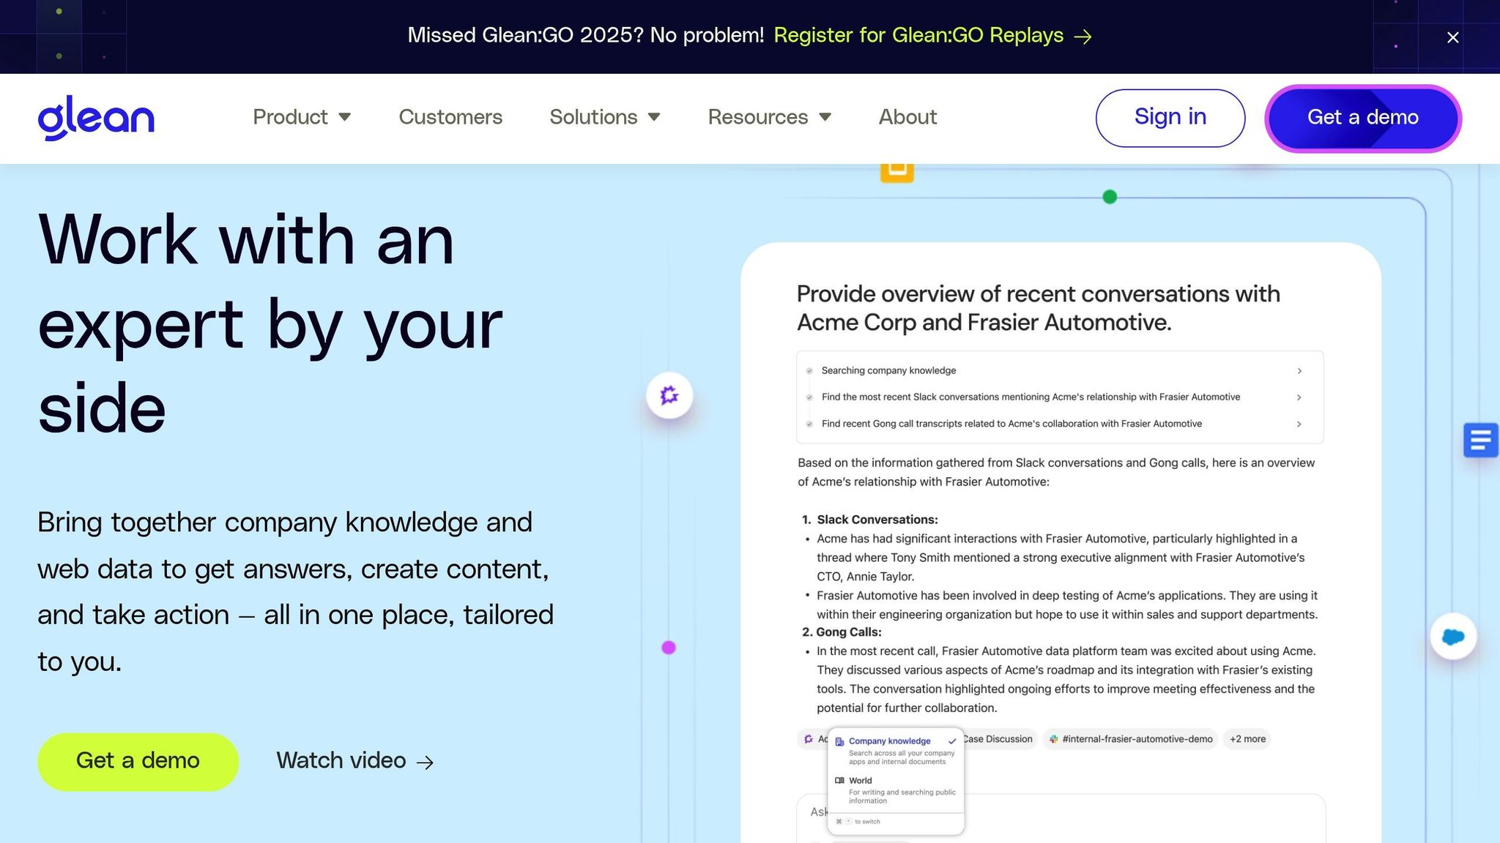
Task: Click the 'to switch' keyboard hint text
Action: (x=867, y=822)
